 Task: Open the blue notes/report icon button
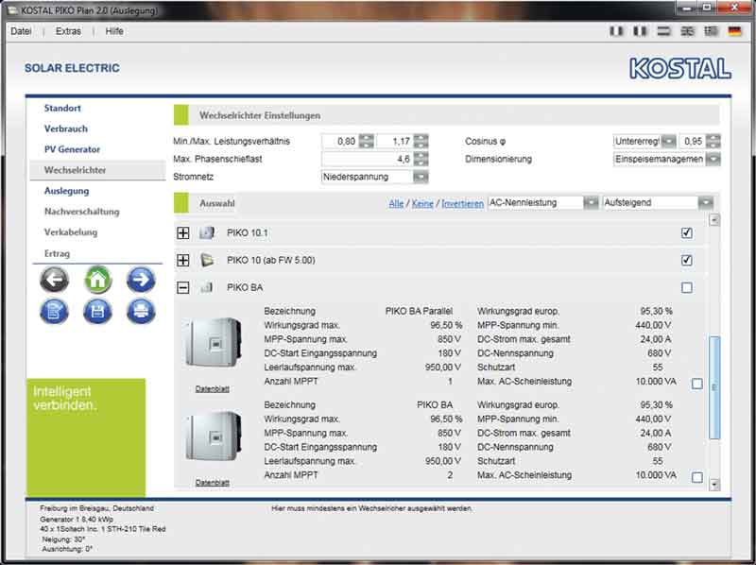[54, 312]
